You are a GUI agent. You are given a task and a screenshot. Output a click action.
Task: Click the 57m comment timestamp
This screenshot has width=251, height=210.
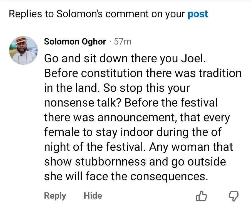122,42
